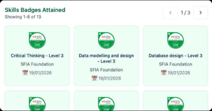Image resolution: width=212 pixels, height=111 pixels.
Task: Select the Critical Thinking - Level 3 title
Action: pyautogui.click(x=37, y=56)
